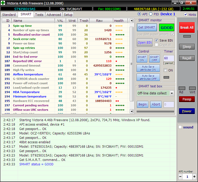Select the Reallocated sector count row
The height and width of the screenshot is (182, 198).
click(x=65, y=35)
